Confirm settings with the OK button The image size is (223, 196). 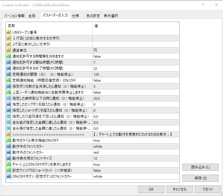(151, 189)
